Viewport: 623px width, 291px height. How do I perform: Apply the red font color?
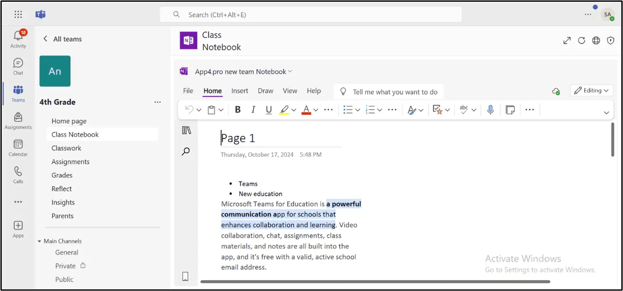click(306, 109)
